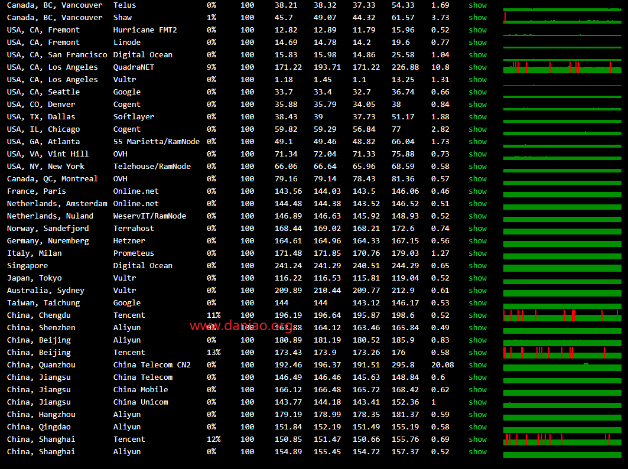Open 'show' for Linode Fremont

click(477, 43)
